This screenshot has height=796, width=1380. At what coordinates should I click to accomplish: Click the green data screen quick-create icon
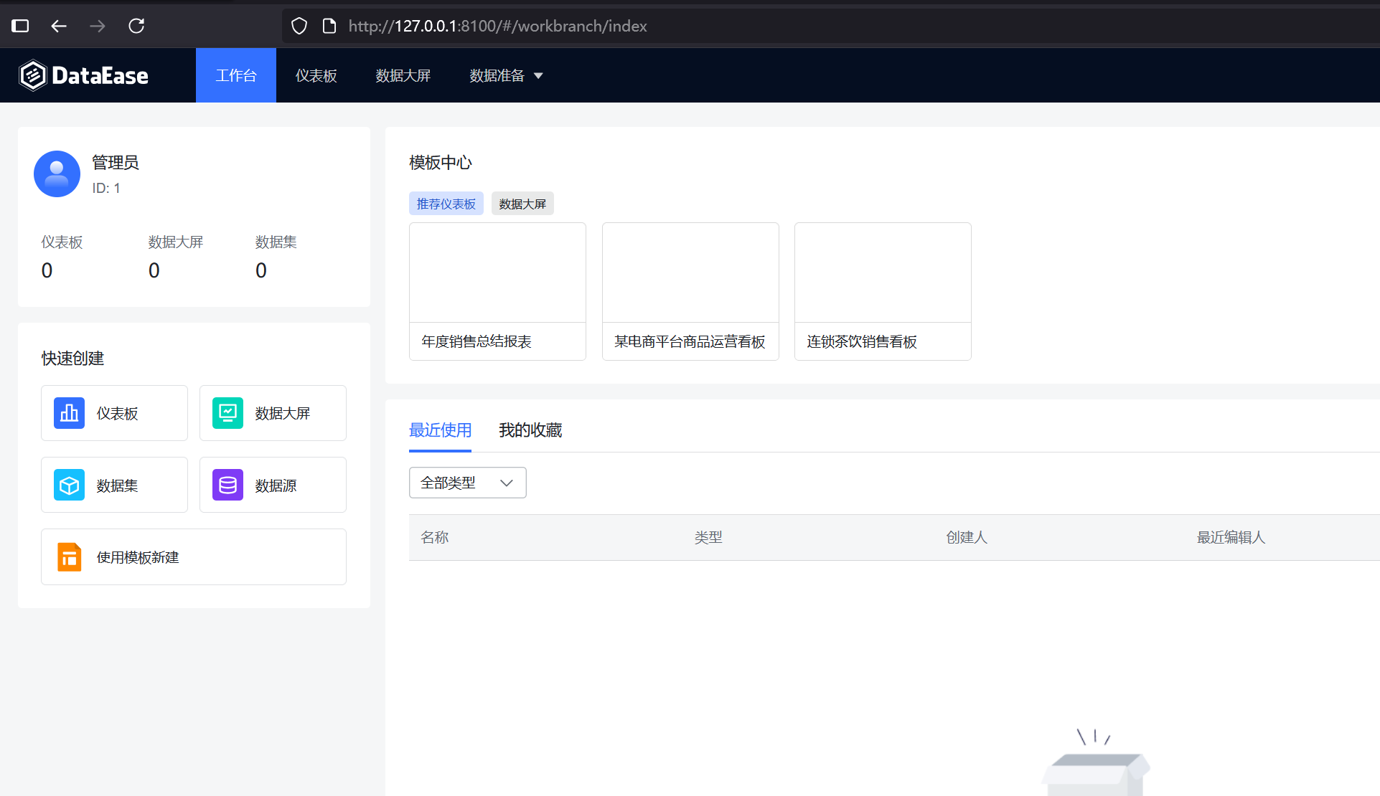coord(227,413)
